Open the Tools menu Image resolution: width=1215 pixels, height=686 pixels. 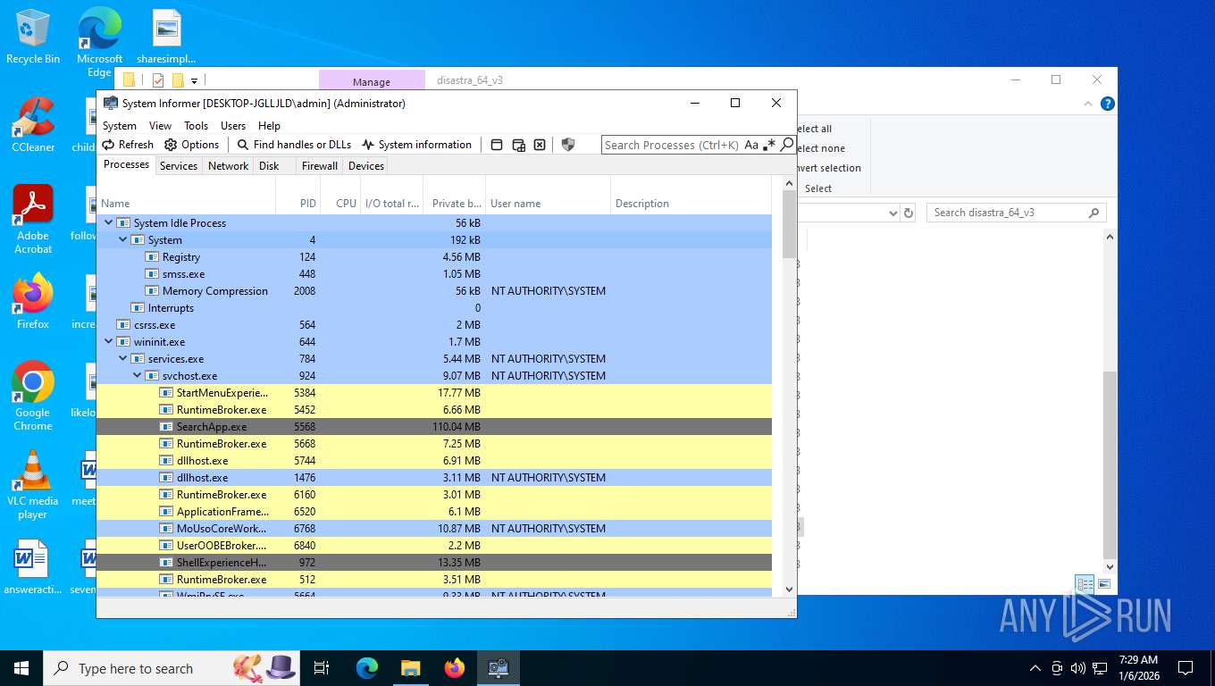tap(196, 126)
